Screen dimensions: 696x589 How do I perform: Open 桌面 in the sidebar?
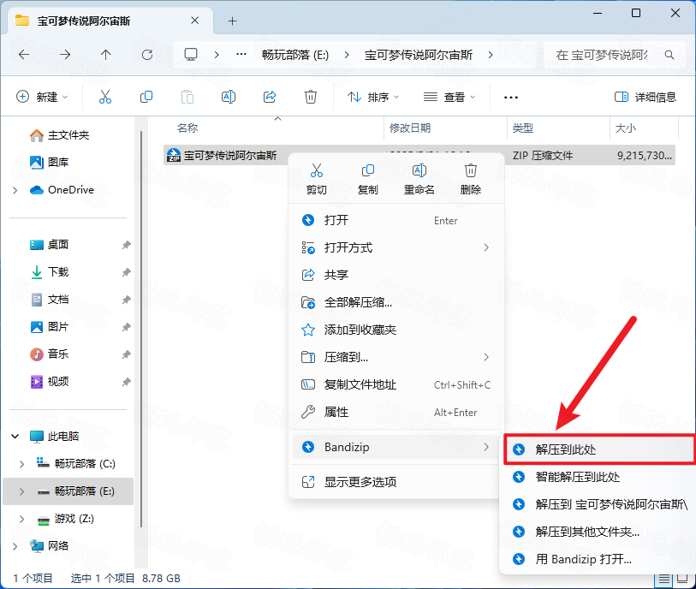(x=50, y=245)
